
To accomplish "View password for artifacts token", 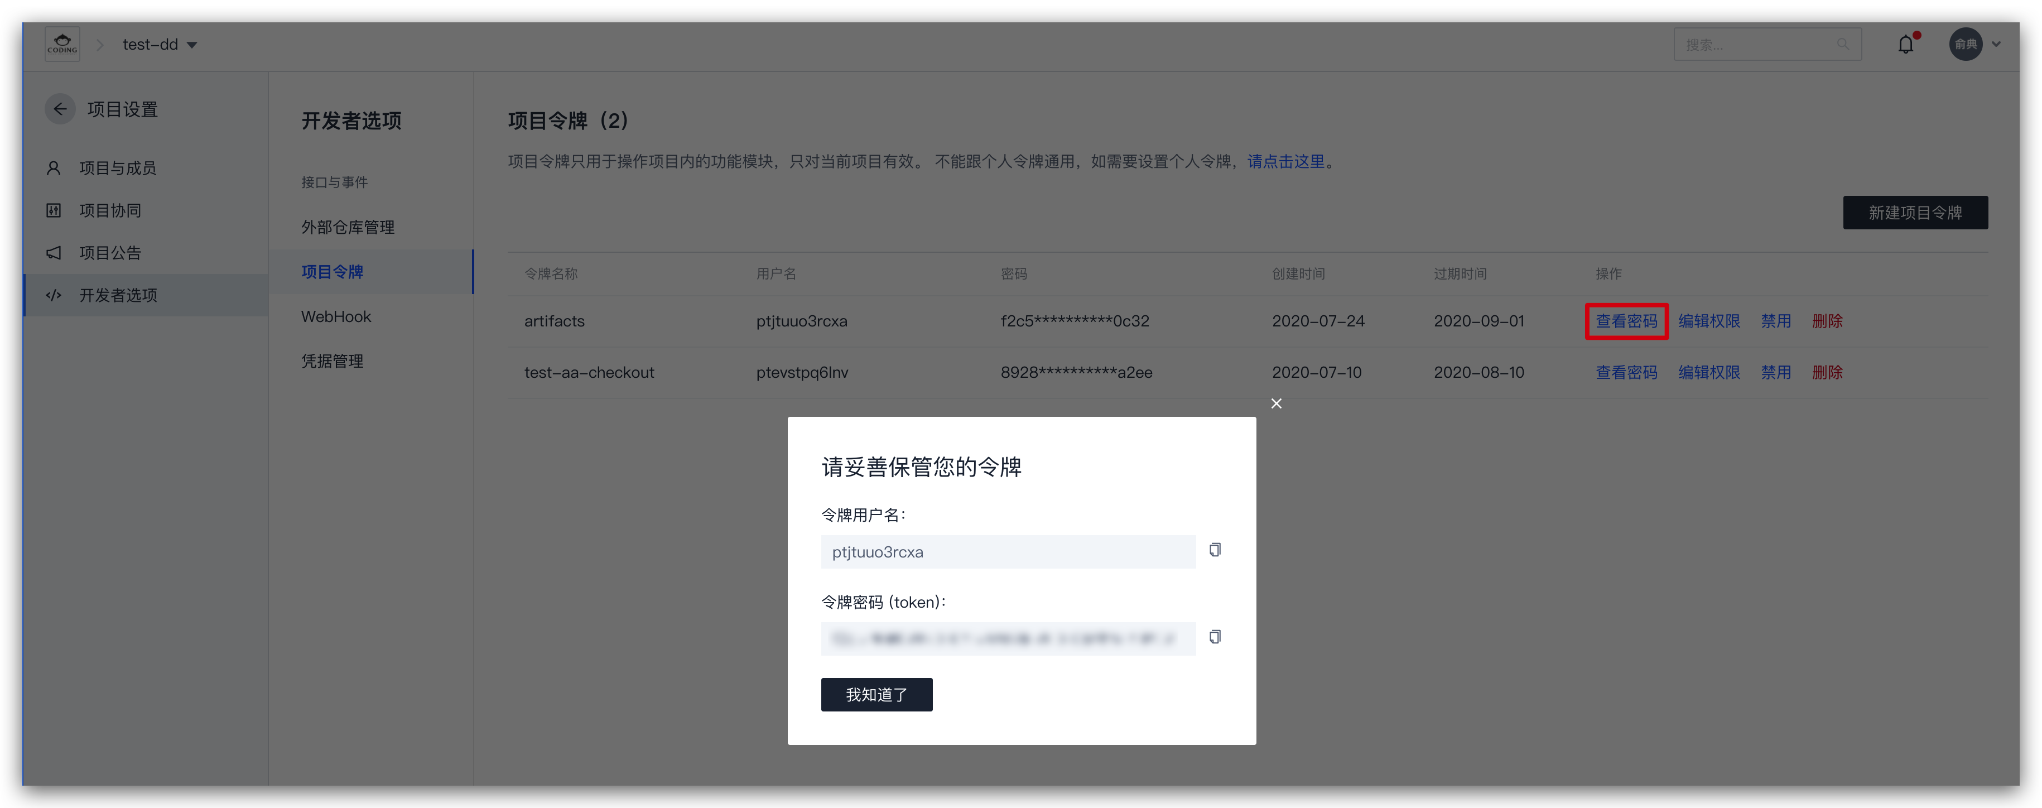I will pos(1626,321).
